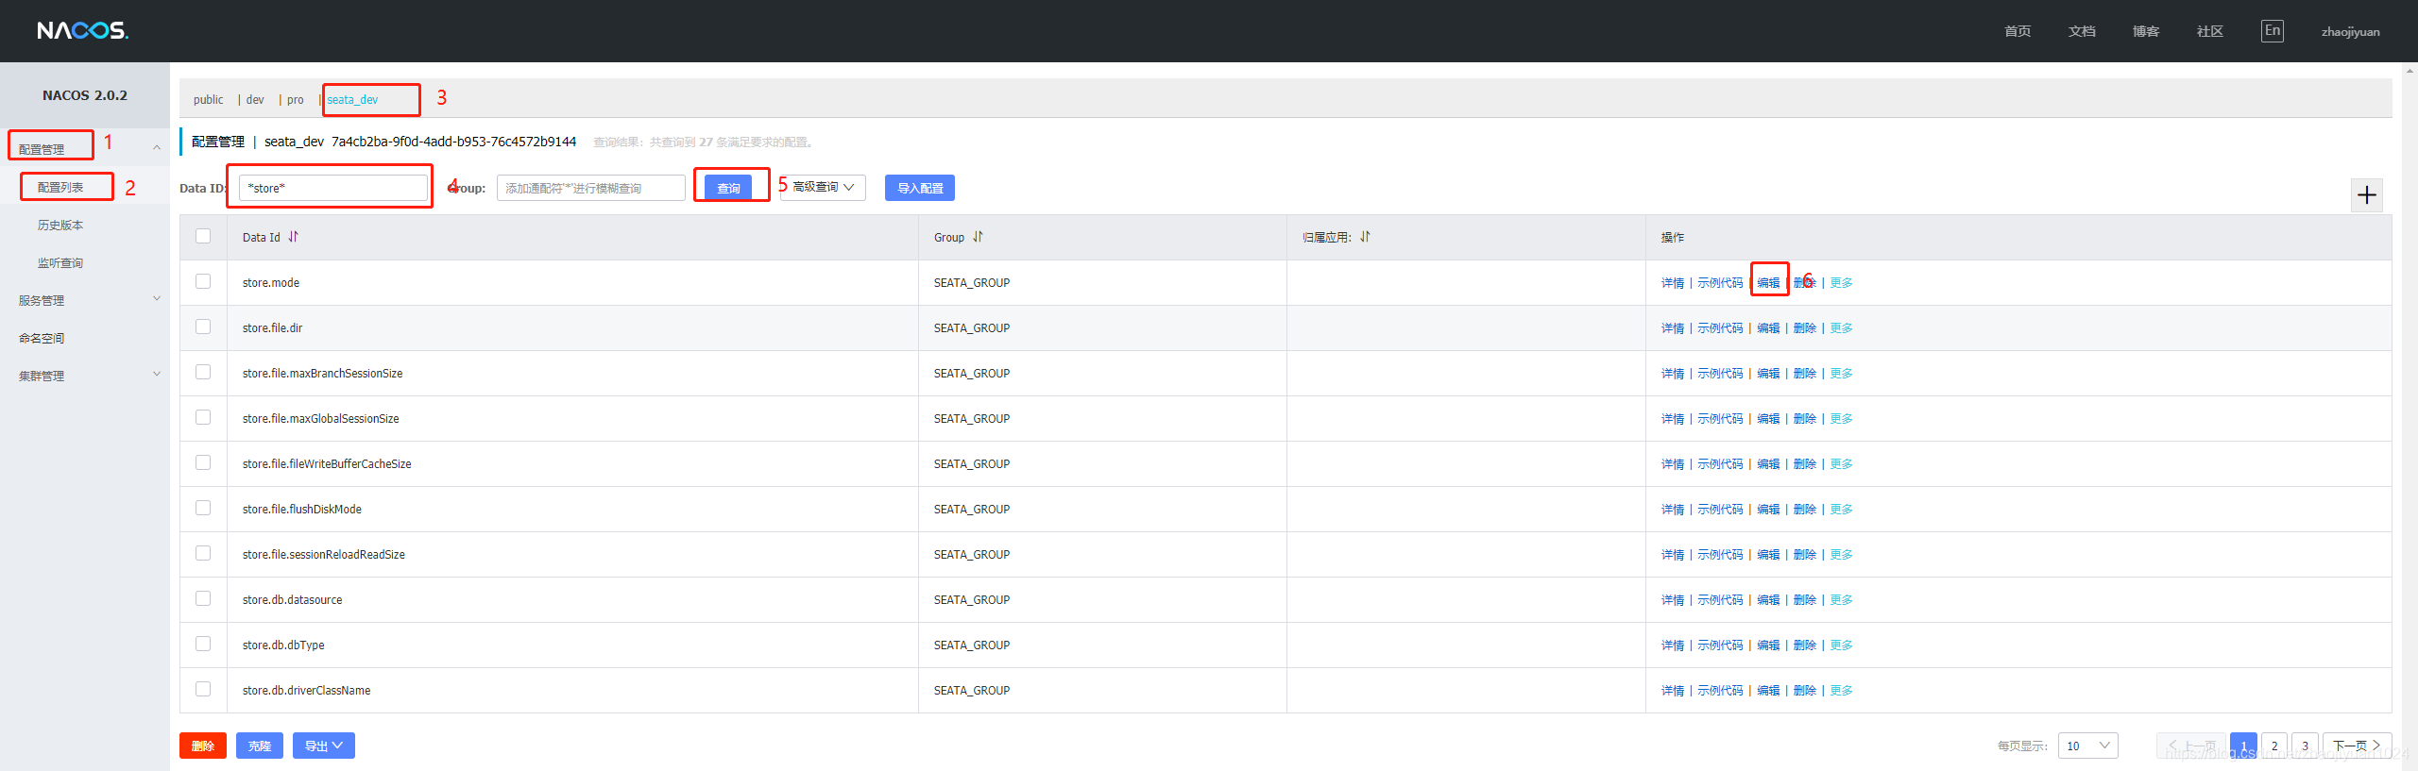This screenshot has width=2418, height=771.
Task: Open 配置列表 in sidebar
Action: (60, 187)
